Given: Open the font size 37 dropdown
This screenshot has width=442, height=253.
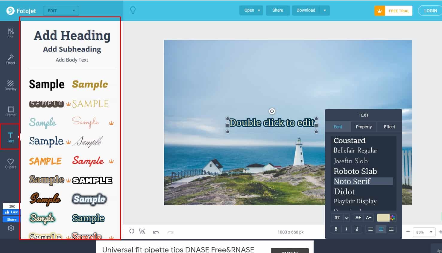Looking at the screenshot, I should (341, 218).
